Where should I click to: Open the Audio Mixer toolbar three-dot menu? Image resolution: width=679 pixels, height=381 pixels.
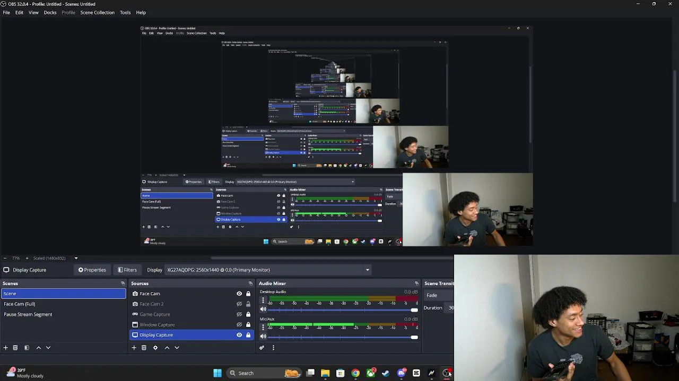pyautogui.click(x=273, y=348)
